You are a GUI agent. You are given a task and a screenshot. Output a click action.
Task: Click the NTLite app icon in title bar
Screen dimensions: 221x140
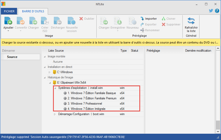[x=3, y=4]
